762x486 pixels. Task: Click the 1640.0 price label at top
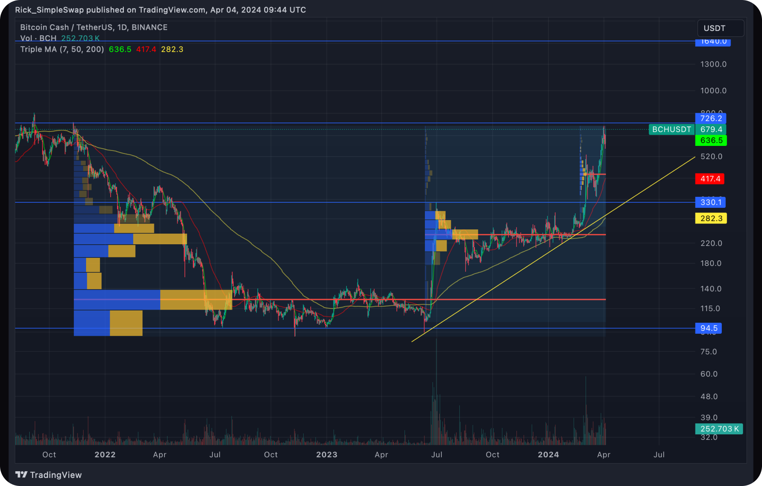coord(713,42)
